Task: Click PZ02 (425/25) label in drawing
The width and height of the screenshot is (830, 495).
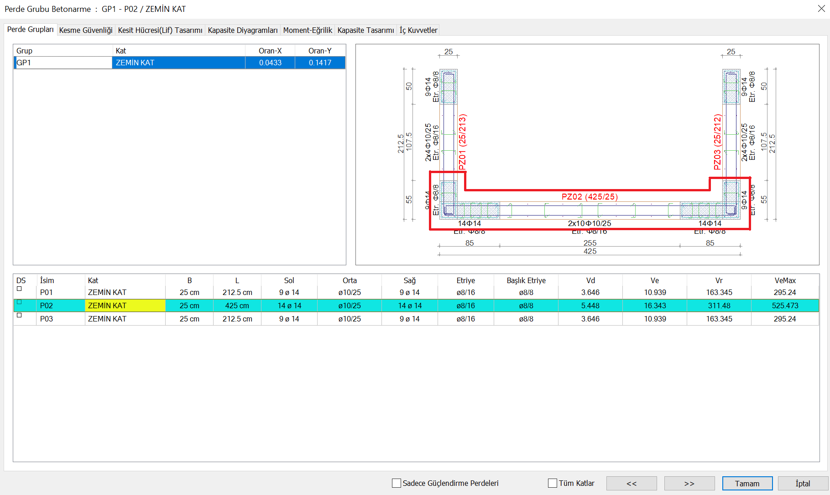Action: pos(590,197)
